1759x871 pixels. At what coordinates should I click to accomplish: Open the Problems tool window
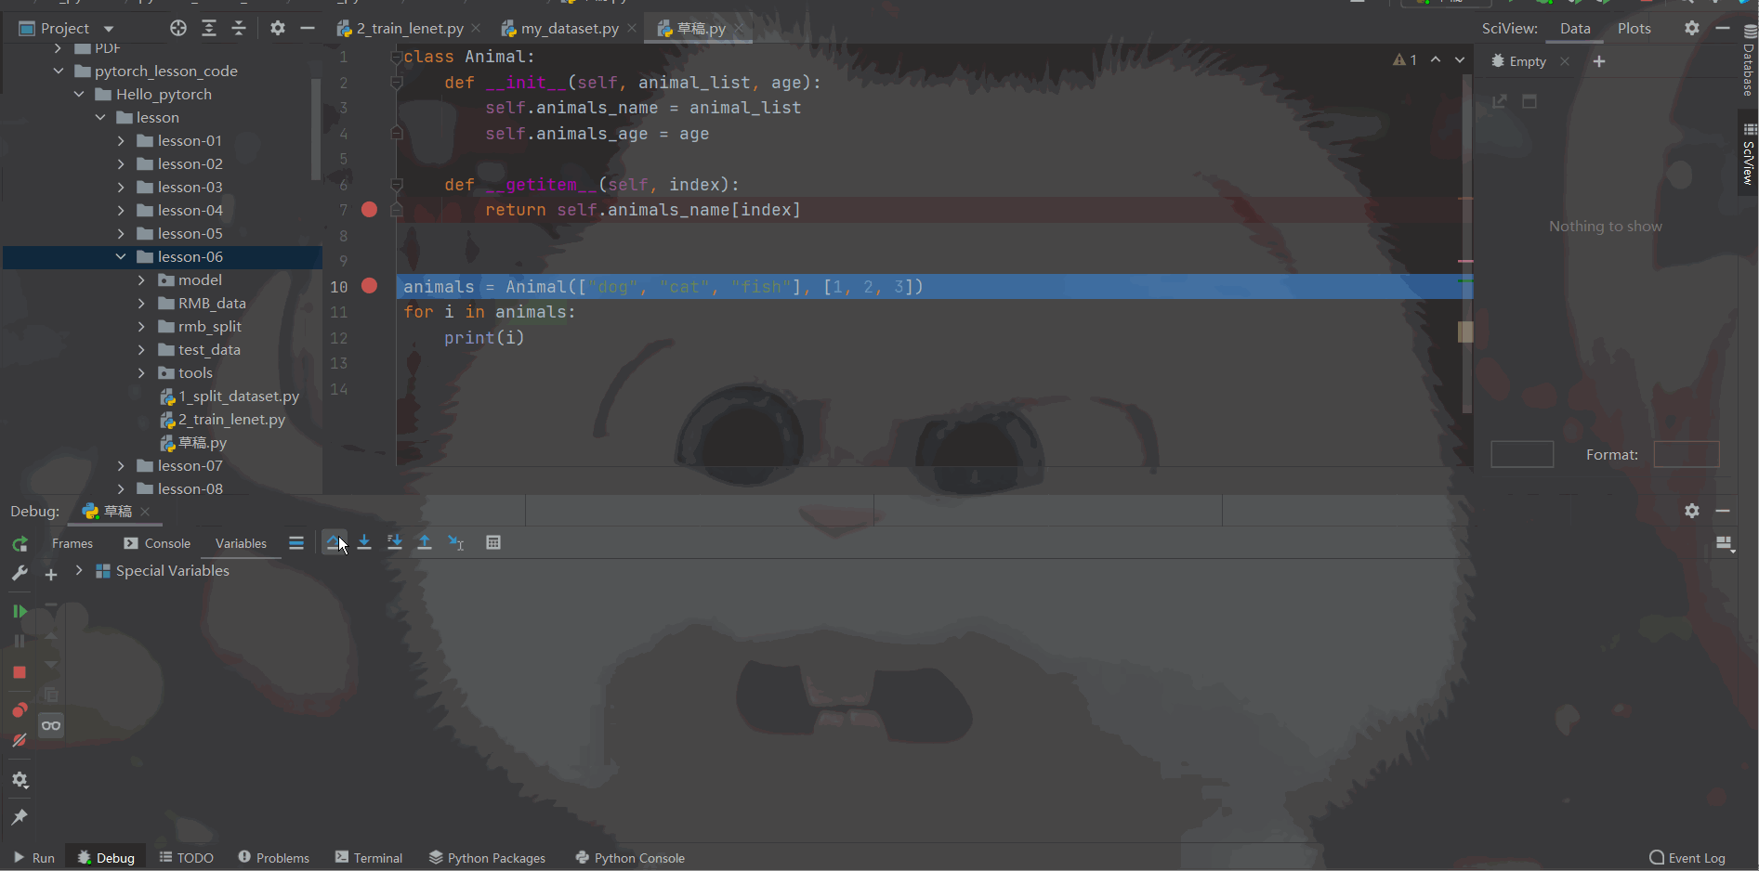pos(274,858)
